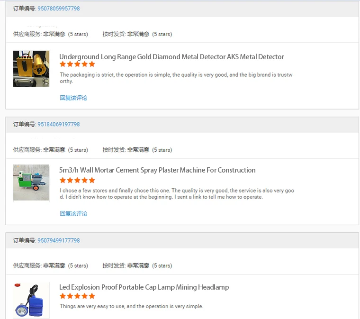Click the star rating under the metal detector title

pos(77,64)
